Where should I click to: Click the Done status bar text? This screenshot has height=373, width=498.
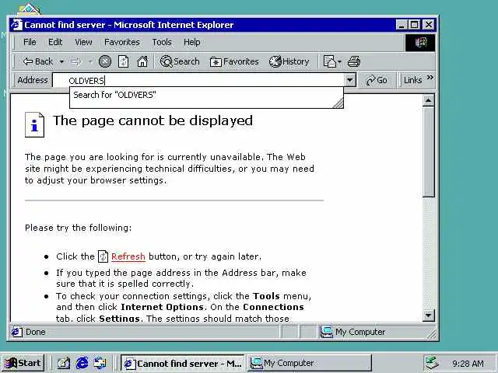click(36, 332)
